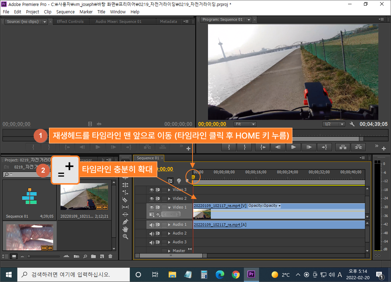Expand the Video 2 track

click(x=169, y=199)
